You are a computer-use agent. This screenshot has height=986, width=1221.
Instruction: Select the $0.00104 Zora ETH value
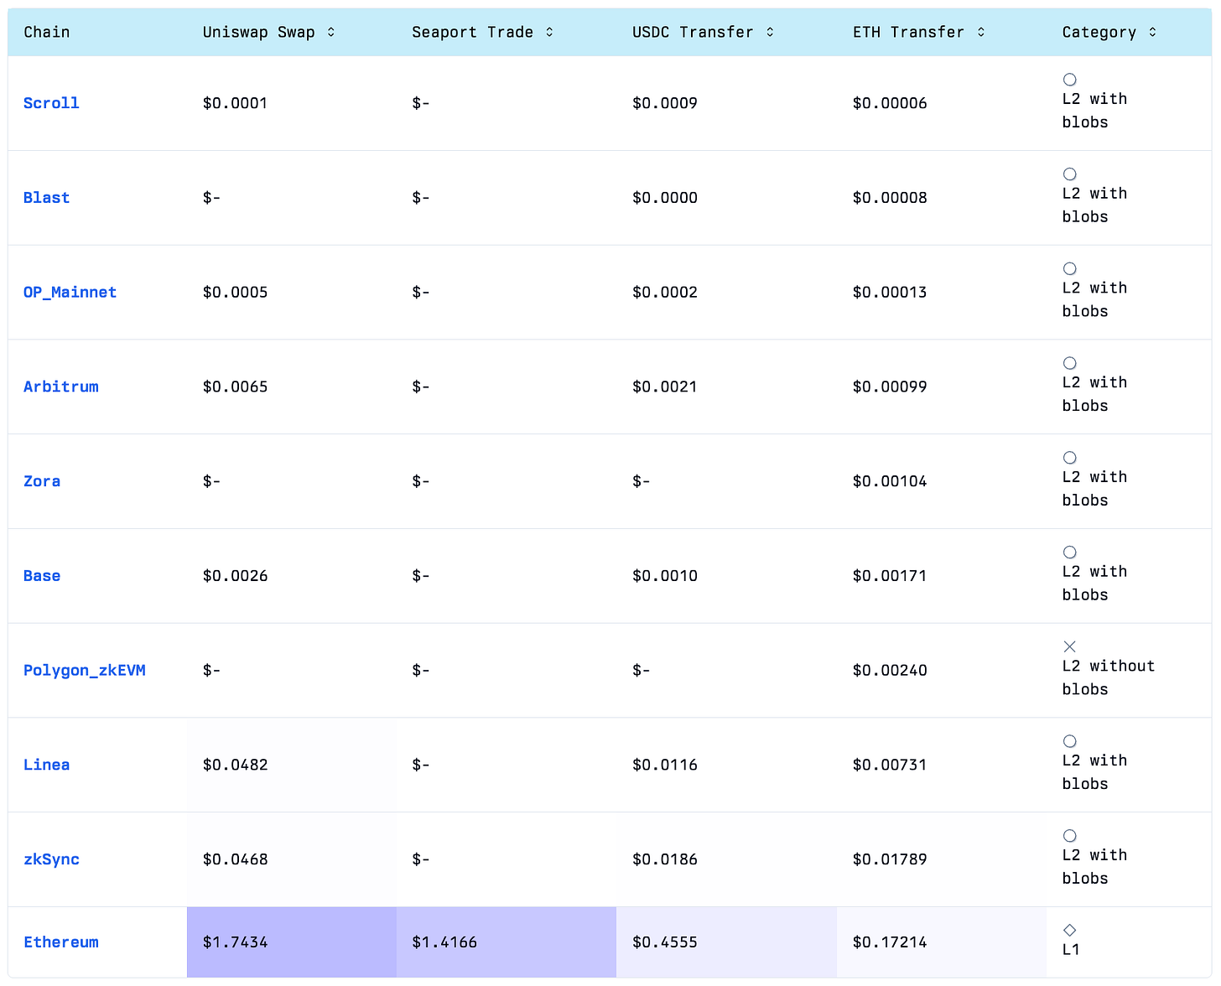point(890,481)
